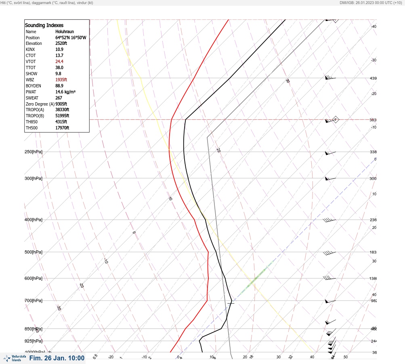This screenshot has height=364, width=405.
Task: Click the BOYDEN value 88.9
Action: [x=59, y=86]
